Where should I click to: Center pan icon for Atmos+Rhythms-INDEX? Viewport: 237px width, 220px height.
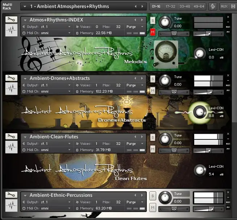[174, 34]
